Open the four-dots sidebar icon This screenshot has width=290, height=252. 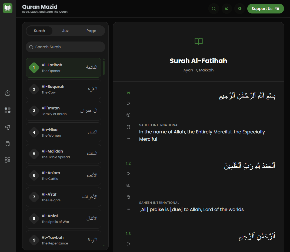[x=8, y=110]
